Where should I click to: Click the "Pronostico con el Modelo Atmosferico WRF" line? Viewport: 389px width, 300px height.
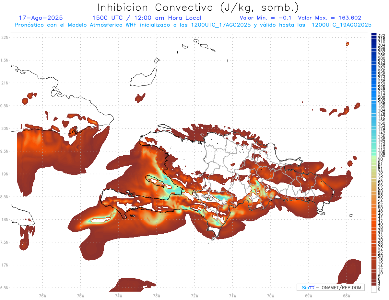point(193,25)
